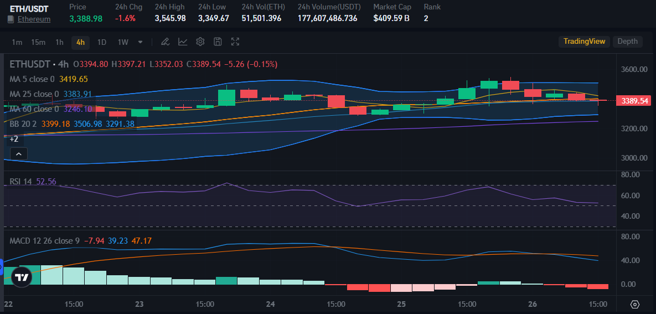656x314 pixels.
Task: Click the save chart floppy icon
Action: [x=218, y=42]
